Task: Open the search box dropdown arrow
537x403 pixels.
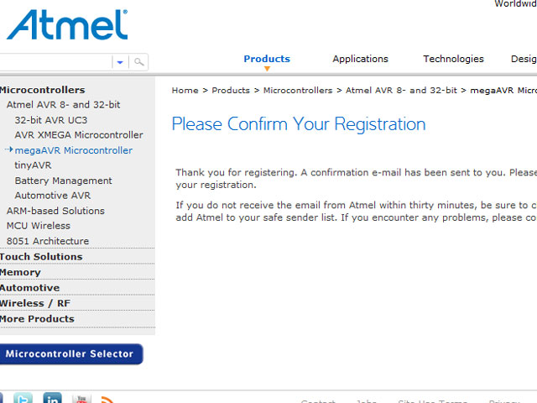Action: [120, 62]
